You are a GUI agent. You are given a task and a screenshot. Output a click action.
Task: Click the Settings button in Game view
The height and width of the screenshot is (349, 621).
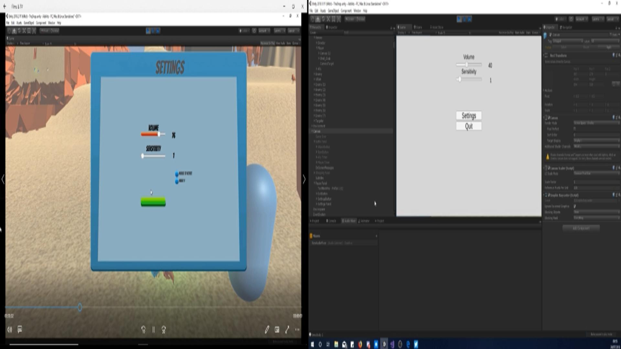469,116
